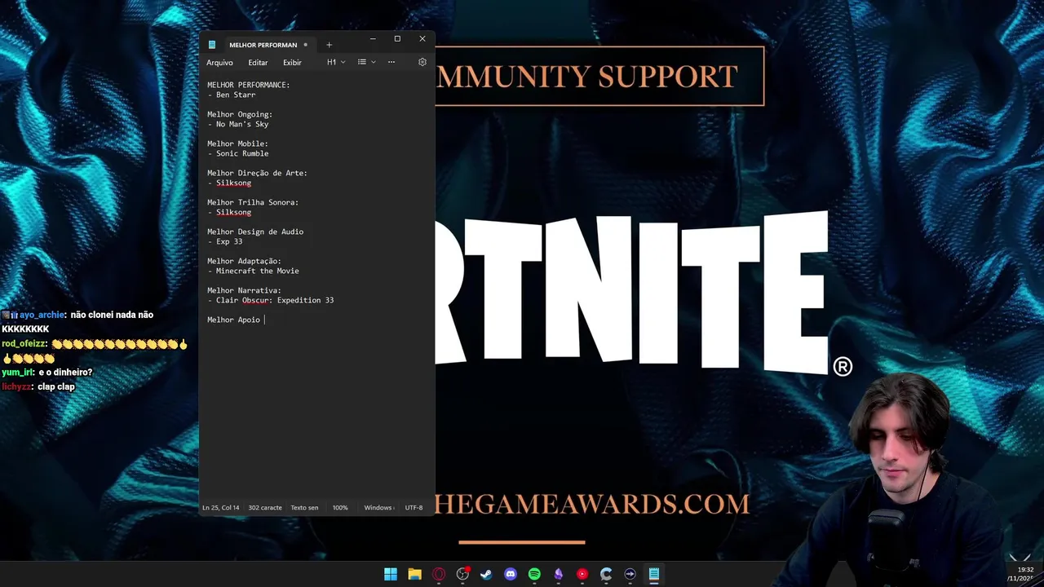This screenshot has width=1044, height=587.
Task: Click the '- Ben Starr' line
Action: 232,95
